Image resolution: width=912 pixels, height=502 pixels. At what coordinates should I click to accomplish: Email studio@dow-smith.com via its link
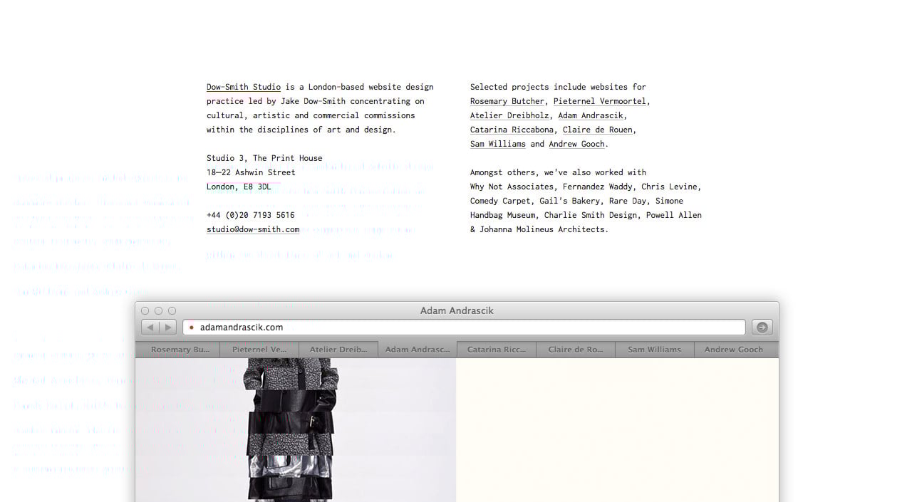pyautogui.click(x=253, y=229)
